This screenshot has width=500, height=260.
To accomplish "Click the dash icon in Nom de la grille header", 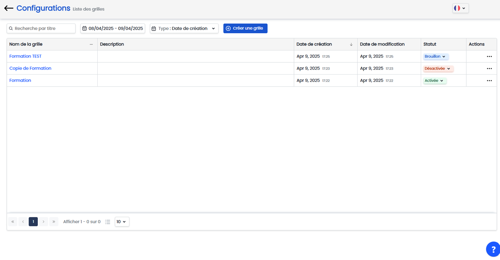I will point(91,45).
